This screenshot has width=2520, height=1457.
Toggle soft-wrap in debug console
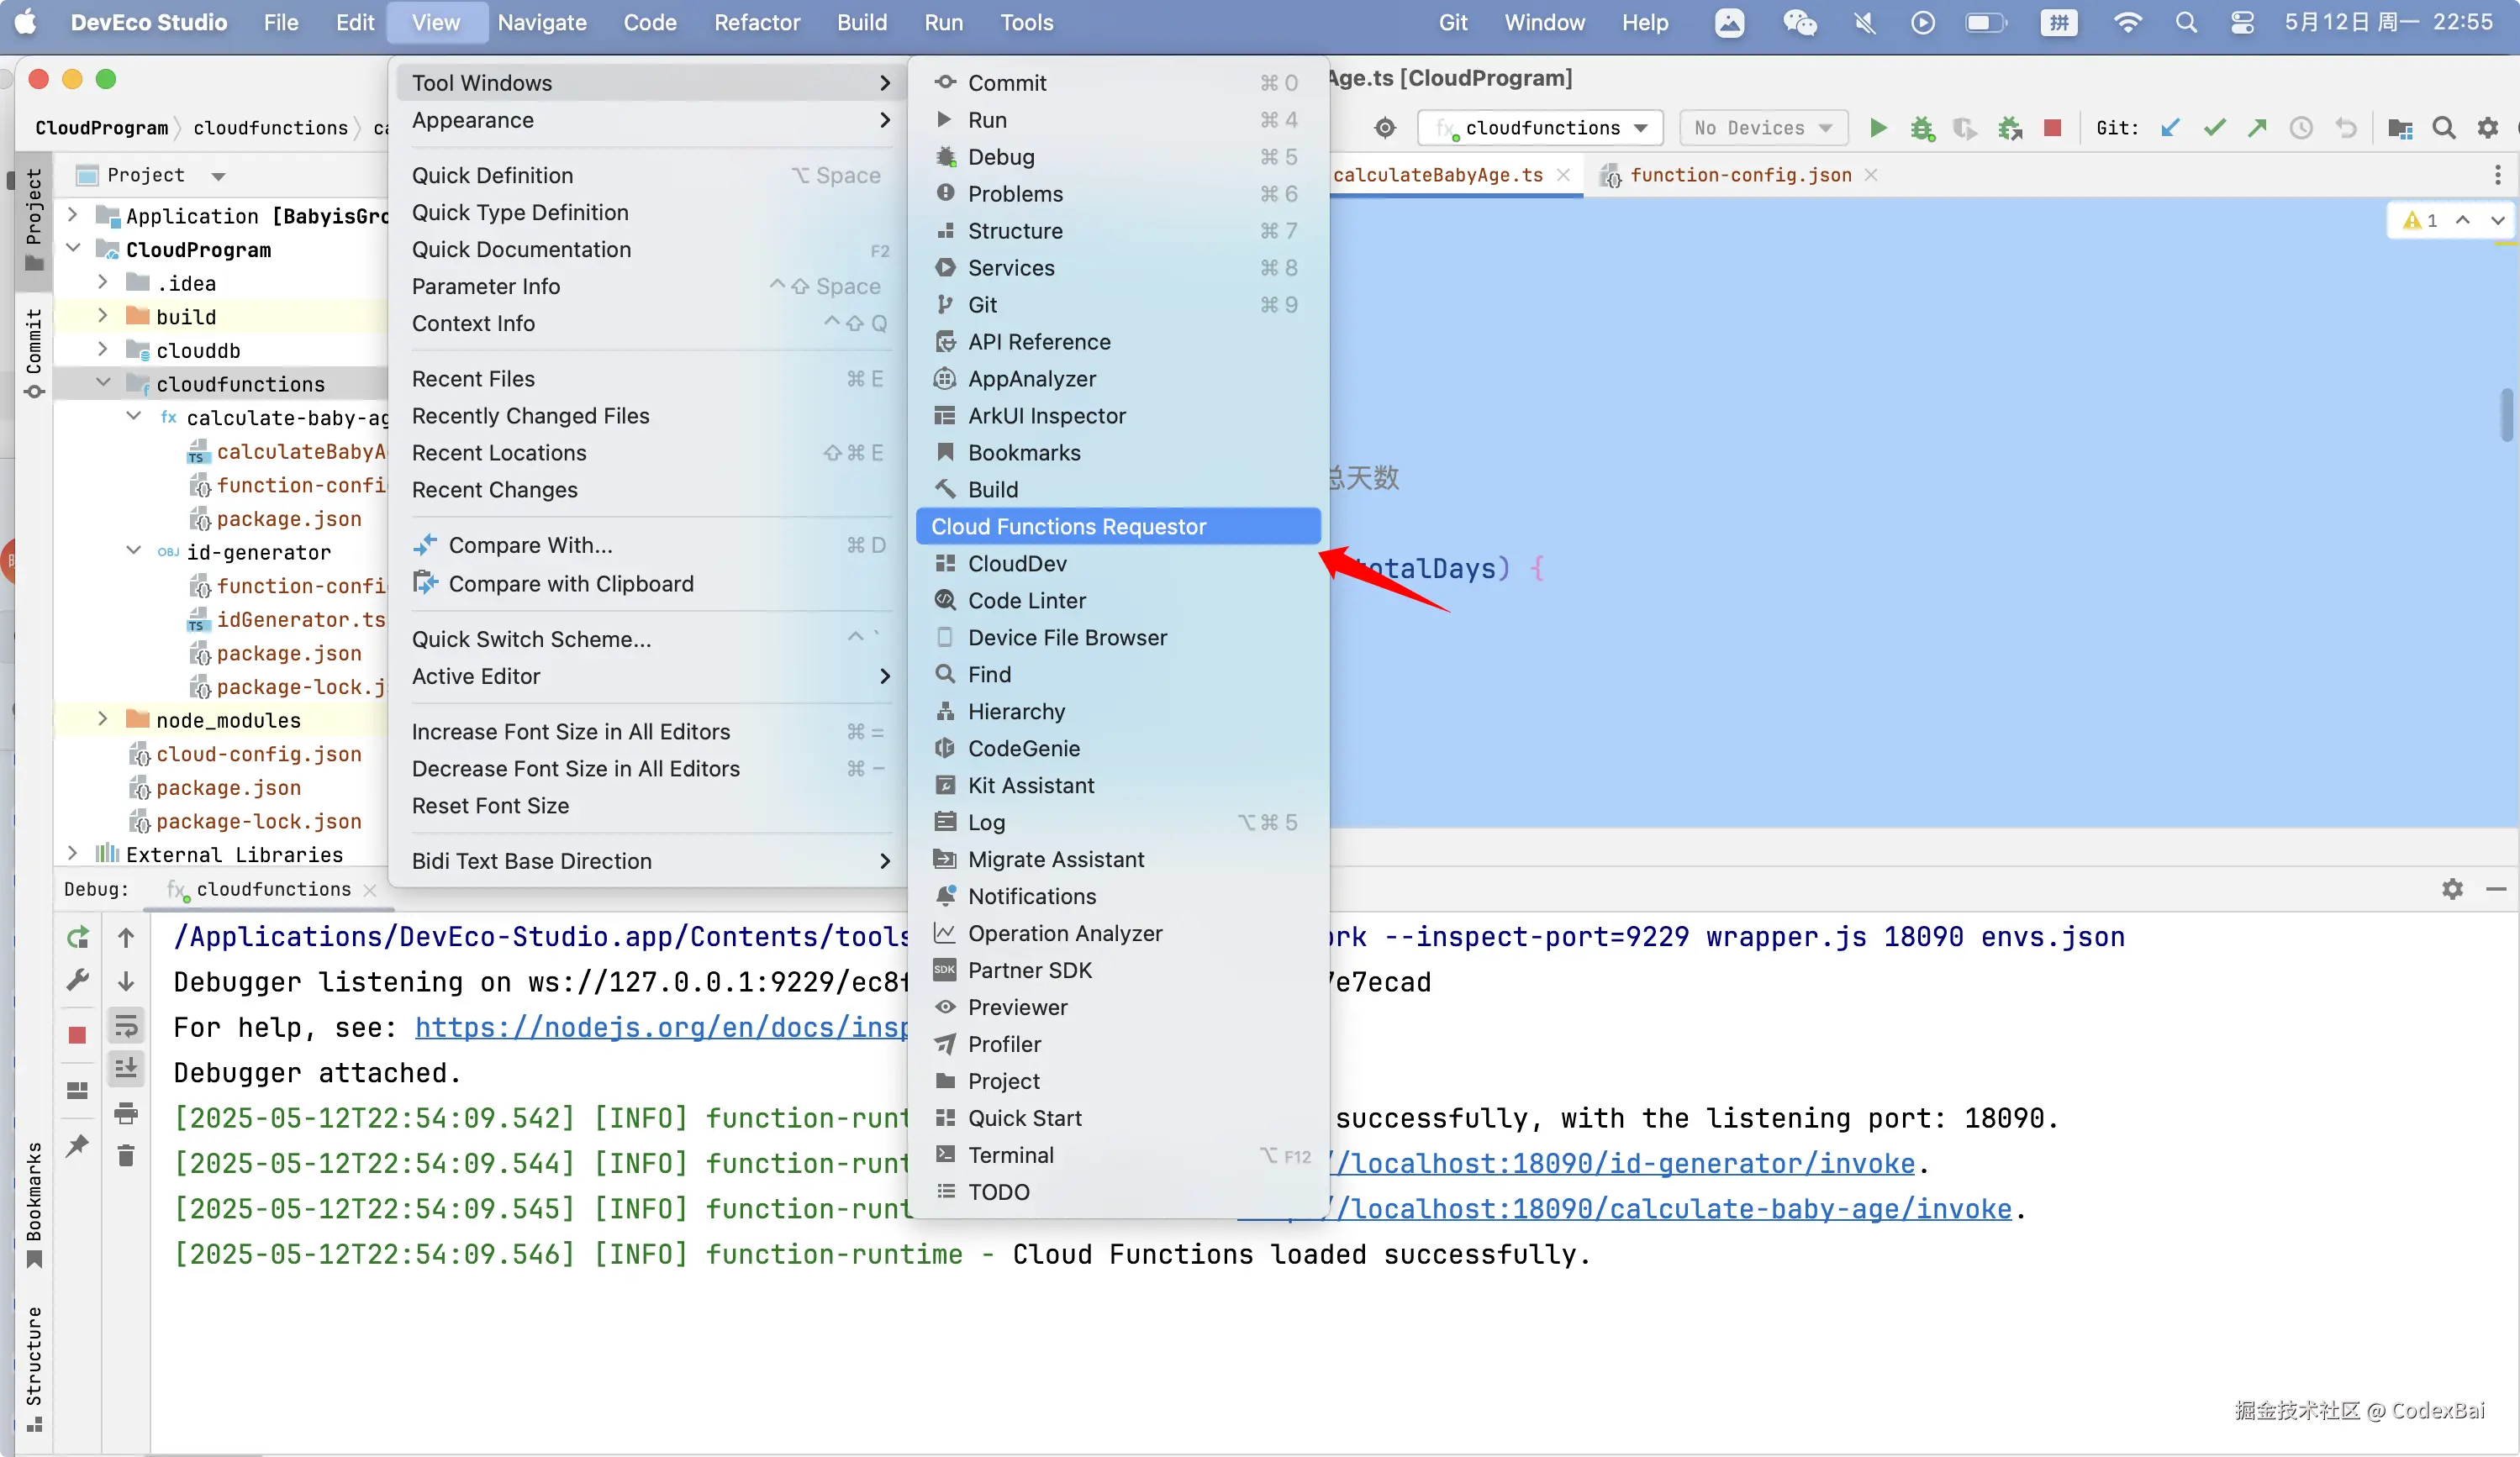click(x=126, y=1025)
